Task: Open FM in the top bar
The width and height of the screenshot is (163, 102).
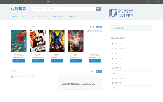Action: tap(48, 2)
